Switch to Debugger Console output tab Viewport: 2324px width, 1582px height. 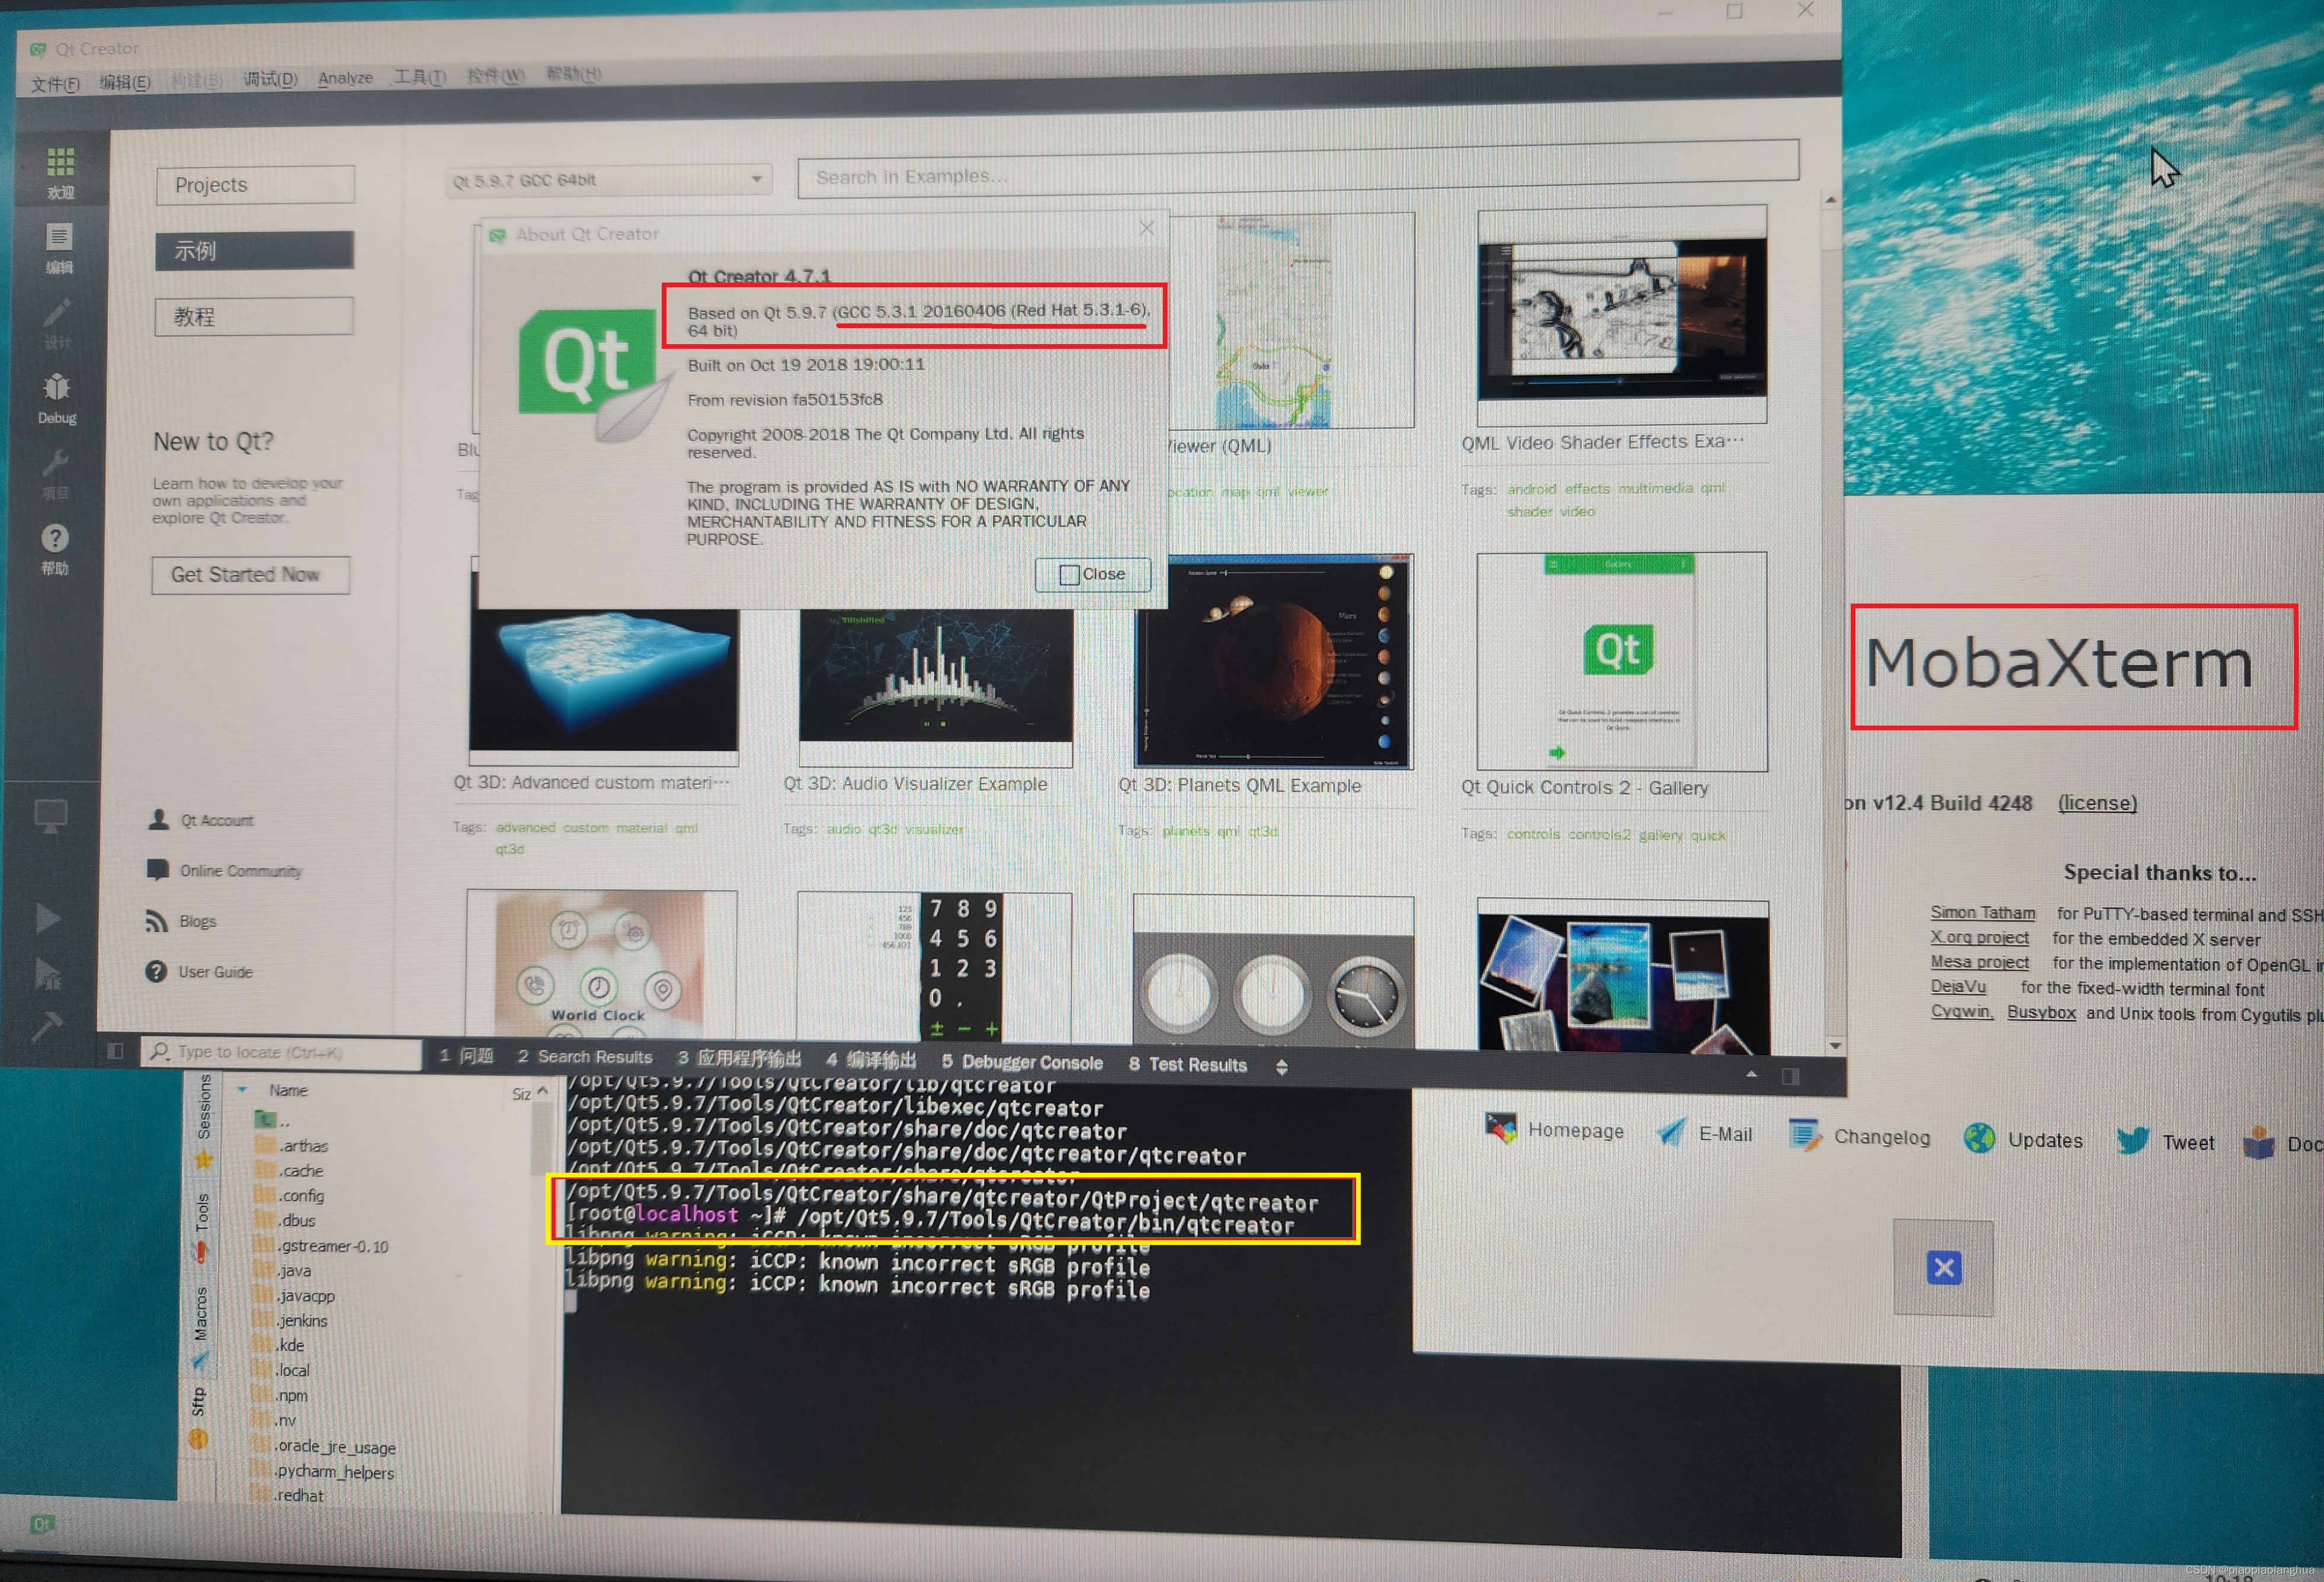pyautogui.click(x=1021, y=1062)
